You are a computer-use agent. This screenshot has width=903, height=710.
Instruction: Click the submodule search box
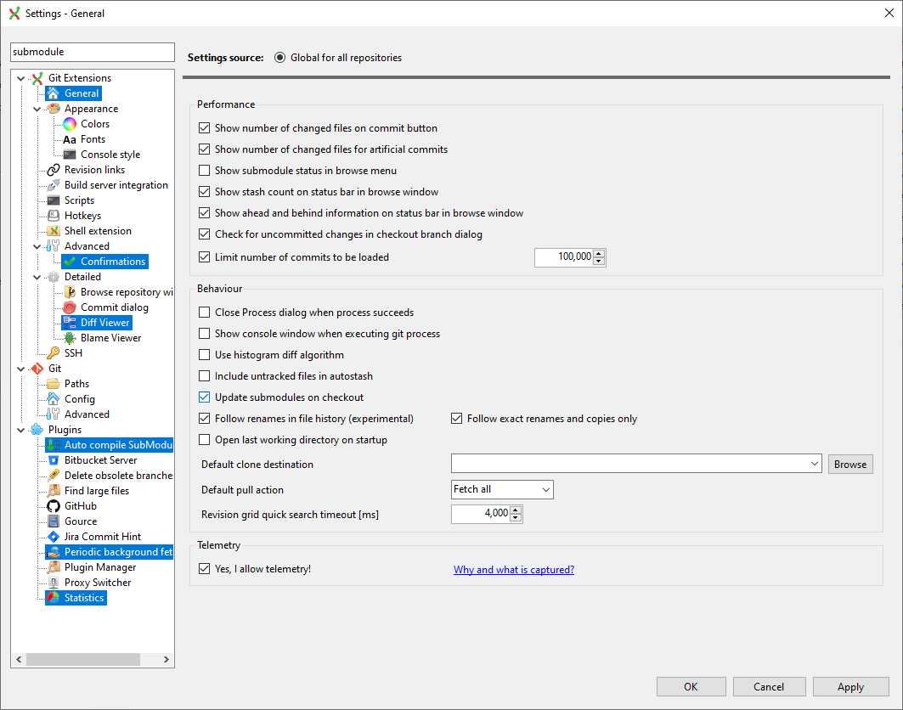point(92,52)
